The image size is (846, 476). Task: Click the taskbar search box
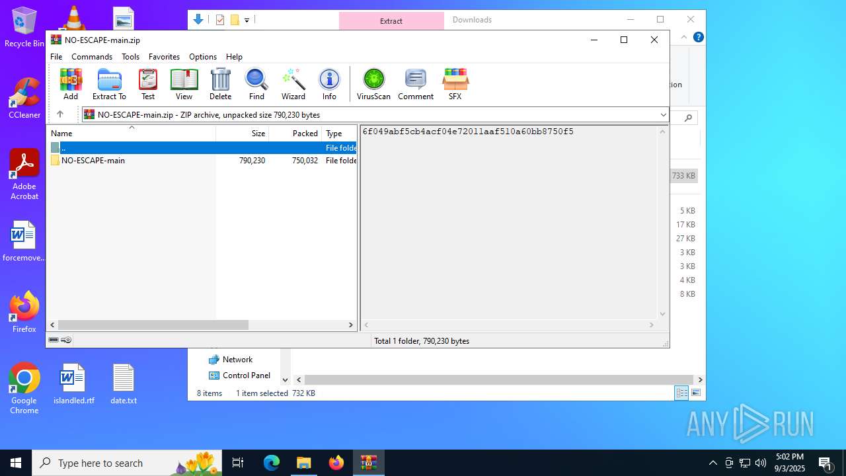[128, 463]
